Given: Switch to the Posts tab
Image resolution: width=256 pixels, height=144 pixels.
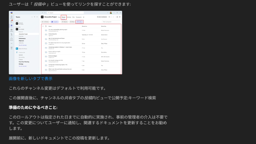Looking at the screenshot, I should tap(59, 17).
